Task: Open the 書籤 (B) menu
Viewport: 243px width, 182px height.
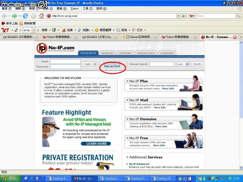Action: click(62, 9)
